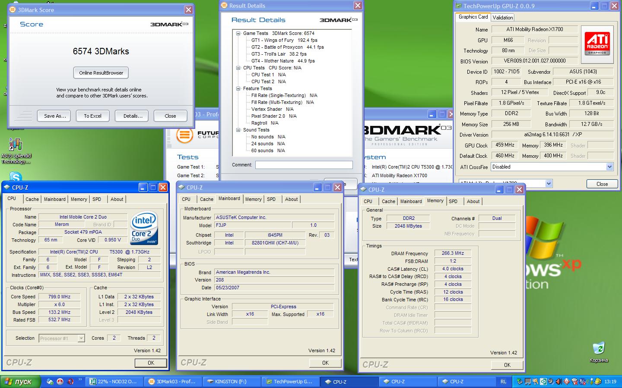Viewport: 622px width, 388px height.
Task: Click Close in the 3DMark Score dialog
Action: pos(170,116)
